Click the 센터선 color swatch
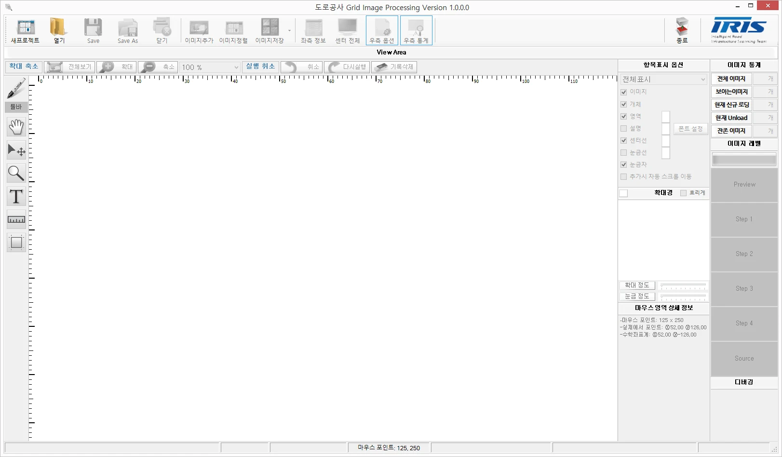This screenshot has height=457, width=782. pyautogui.click(x=666, y=141)
